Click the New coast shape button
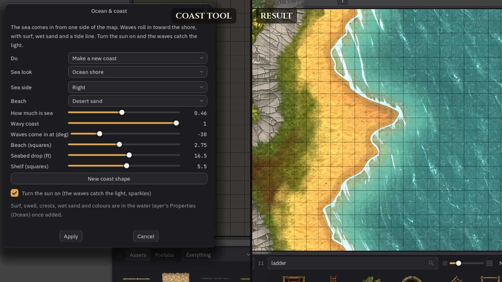502x282 pixels. 109,179
